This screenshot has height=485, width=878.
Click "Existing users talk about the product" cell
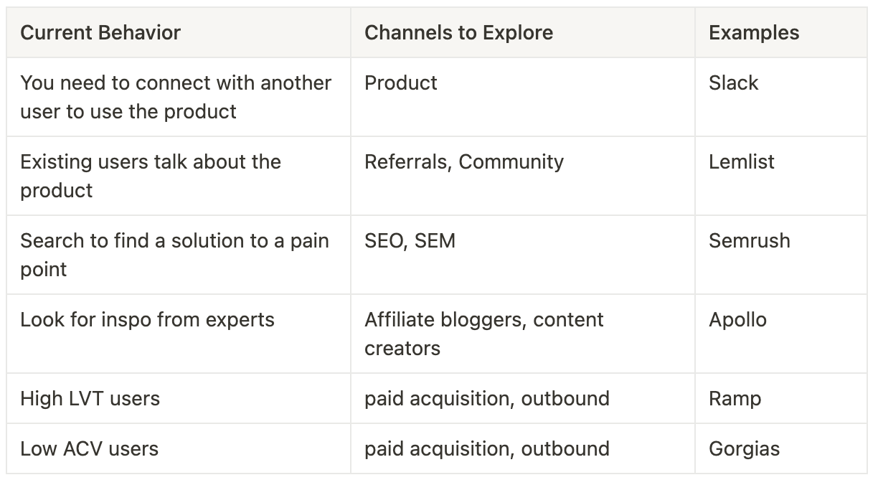click(179, 176)
